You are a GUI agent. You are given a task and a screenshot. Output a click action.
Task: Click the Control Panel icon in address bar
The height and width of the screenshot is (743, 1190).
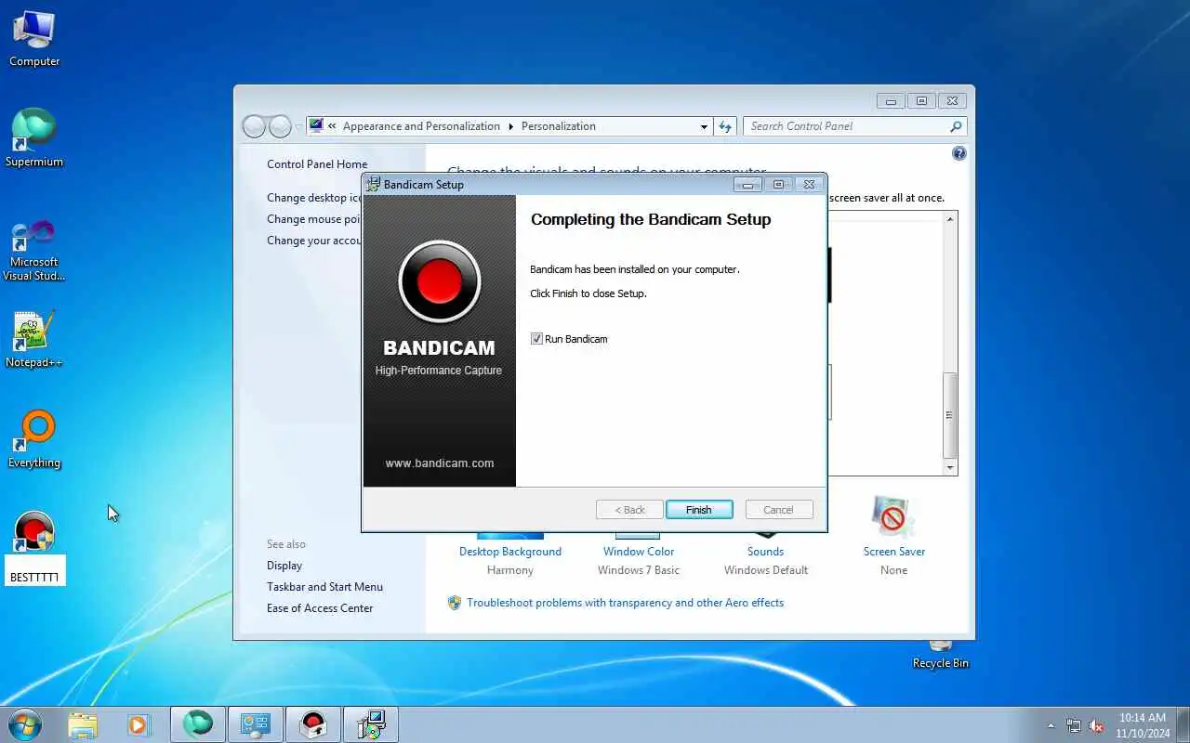[316, 125]
